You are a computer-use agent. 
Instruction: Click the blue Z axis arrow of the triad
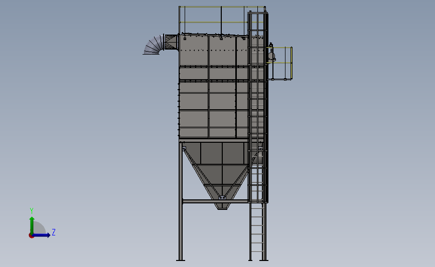click(x=41, y=235)
